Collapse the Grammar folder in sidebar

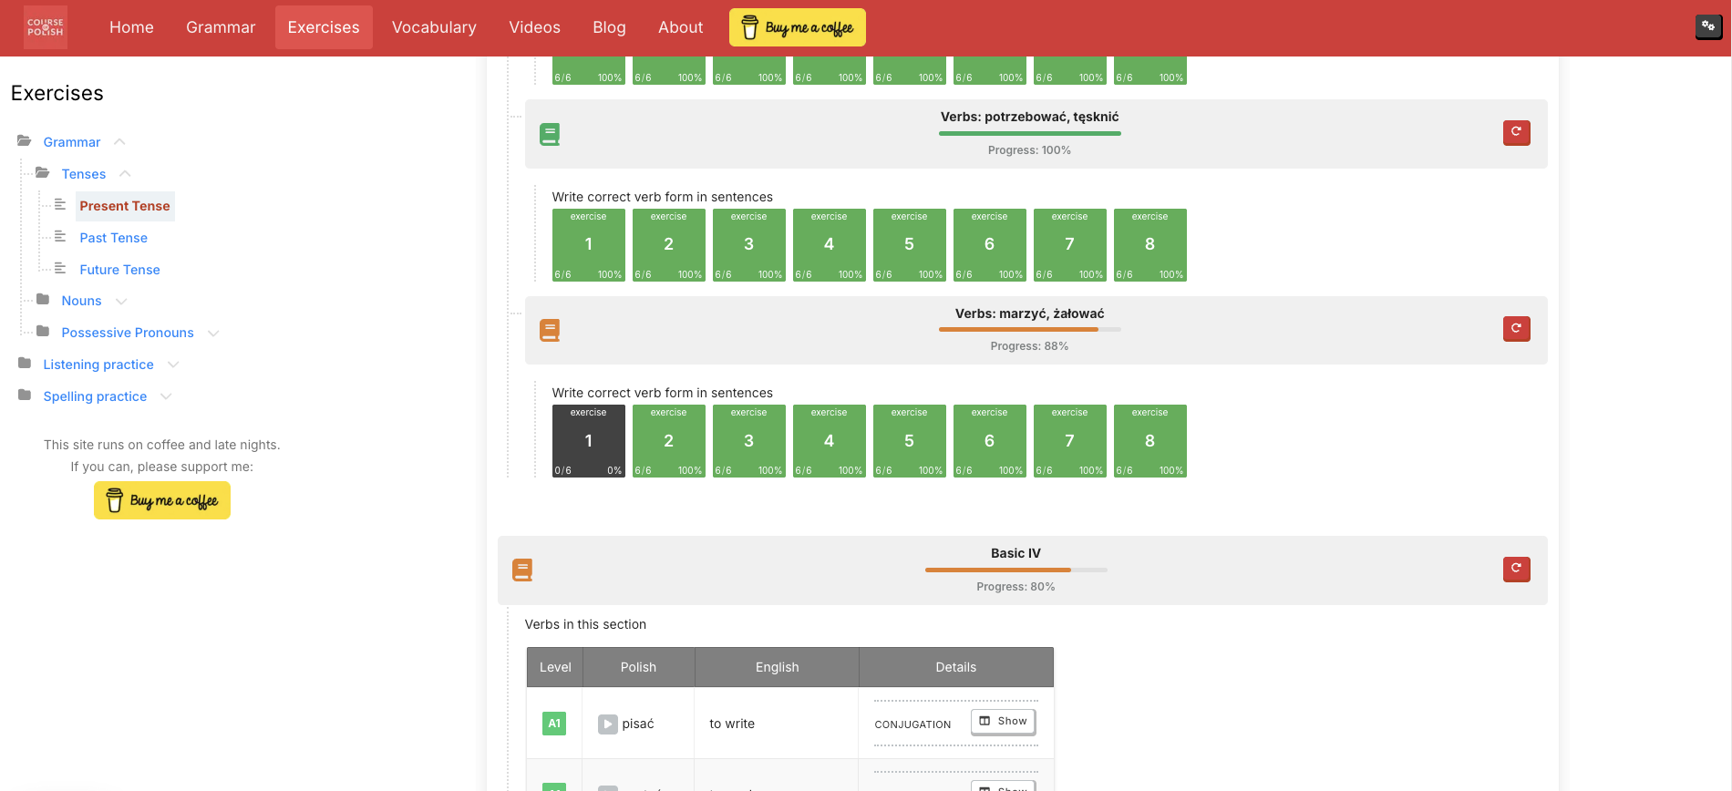tap(119, 142)
